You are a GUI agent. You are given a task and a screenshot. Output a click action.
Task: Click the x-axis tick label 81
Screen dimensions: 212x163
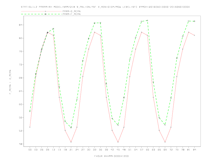189,150
